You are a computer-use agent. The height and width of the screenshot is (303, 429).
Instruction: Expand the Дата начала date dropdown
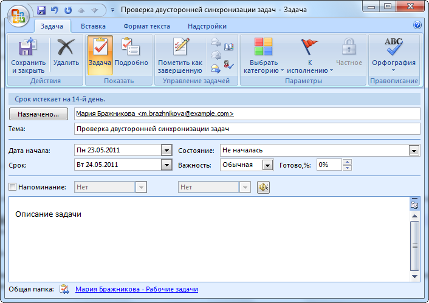pos(167,150)
